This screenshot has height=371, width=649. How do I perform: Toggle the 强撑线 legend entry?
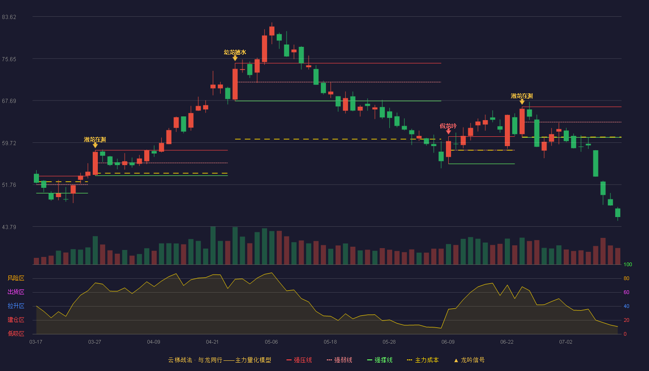380,360
